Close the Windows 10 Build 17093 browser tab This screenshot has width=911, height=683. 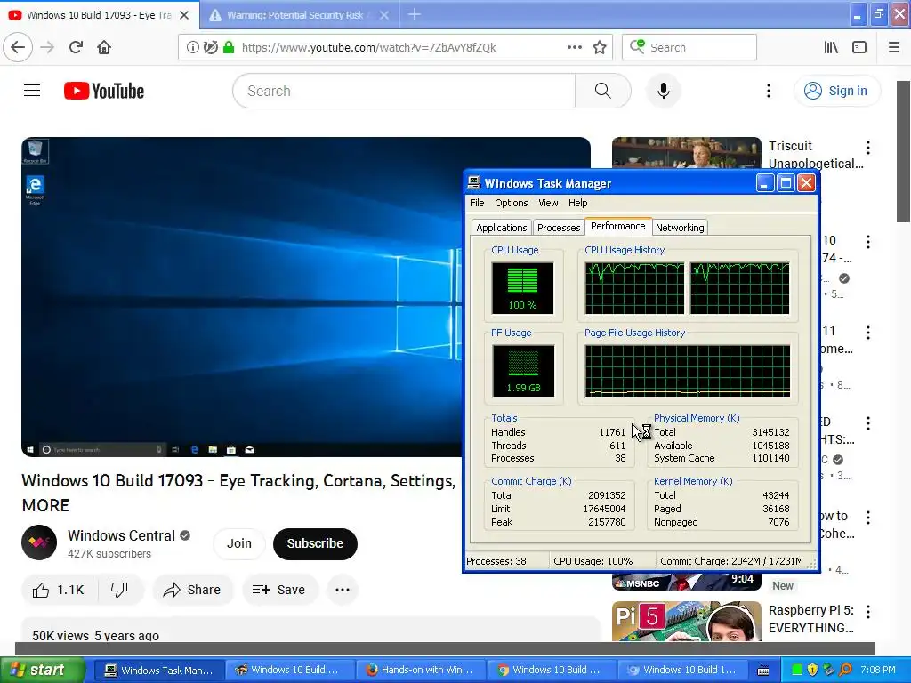[184, 15]
